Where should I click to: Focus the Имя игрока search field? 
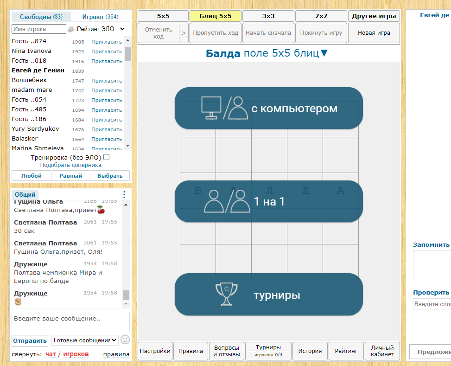[39, 29]
